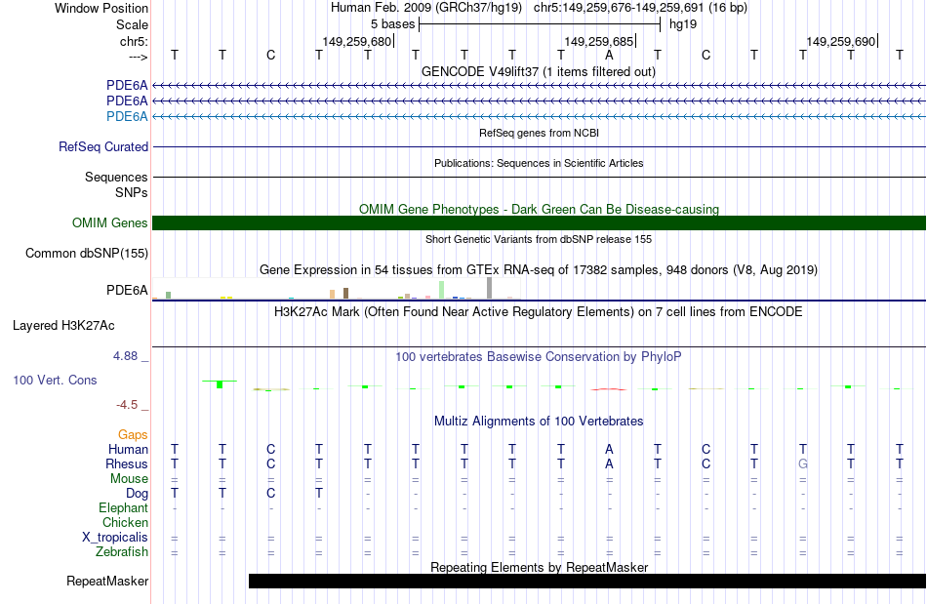Open the GENCODE V49lift37 track title
The width and height of the screenshot is (927, 604).
pos(539,71)
